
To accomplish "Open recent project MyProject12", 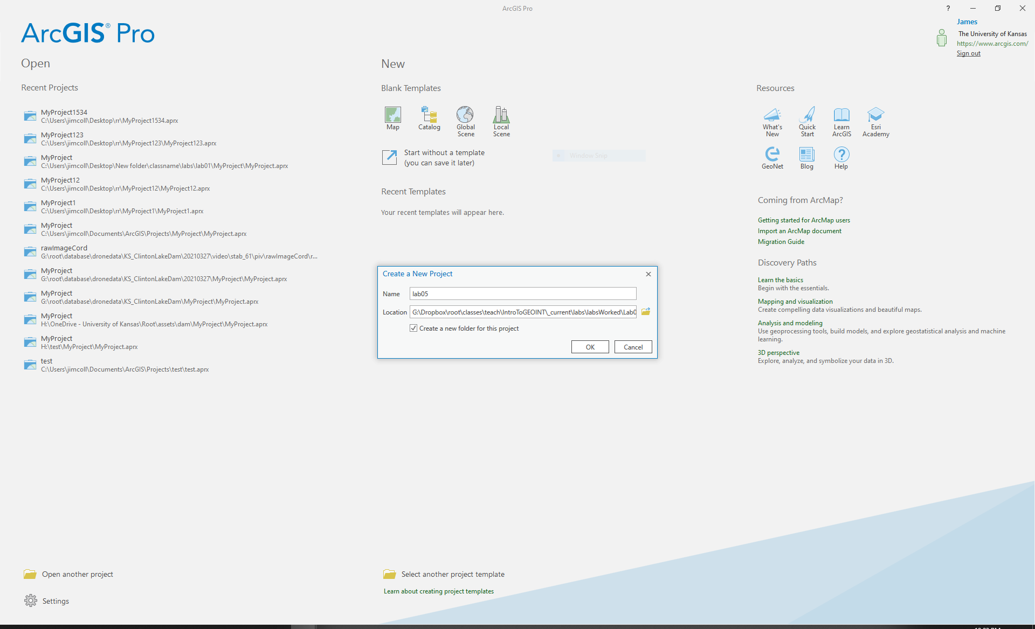I will pyautogui.click(x=126, y=184).
